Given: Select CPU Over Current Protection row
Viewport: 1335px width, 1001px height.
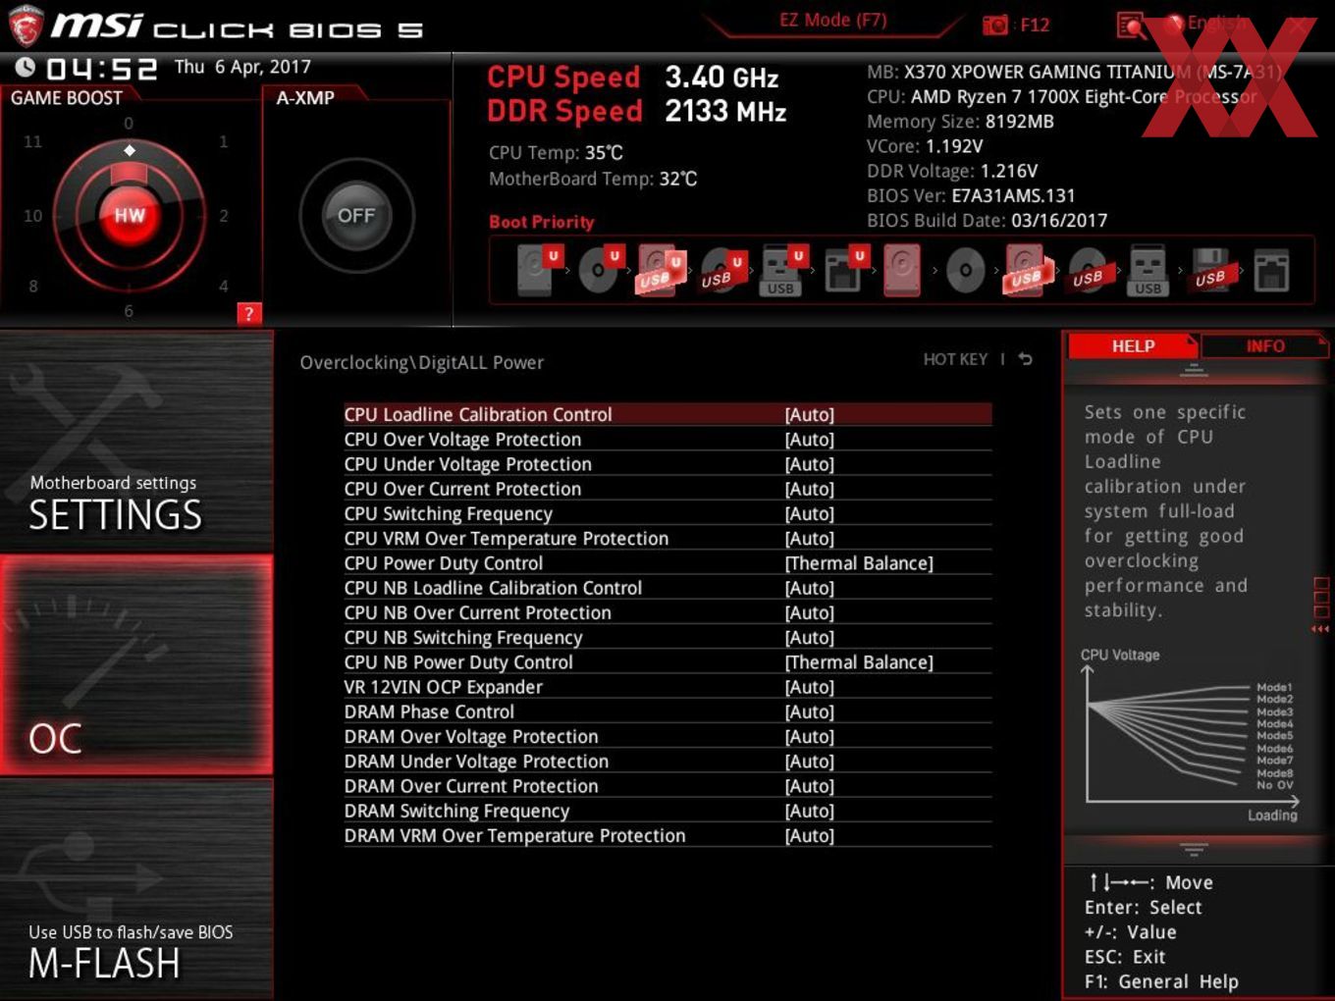Looking at the screenshot, I should click(x=667, y=489).
